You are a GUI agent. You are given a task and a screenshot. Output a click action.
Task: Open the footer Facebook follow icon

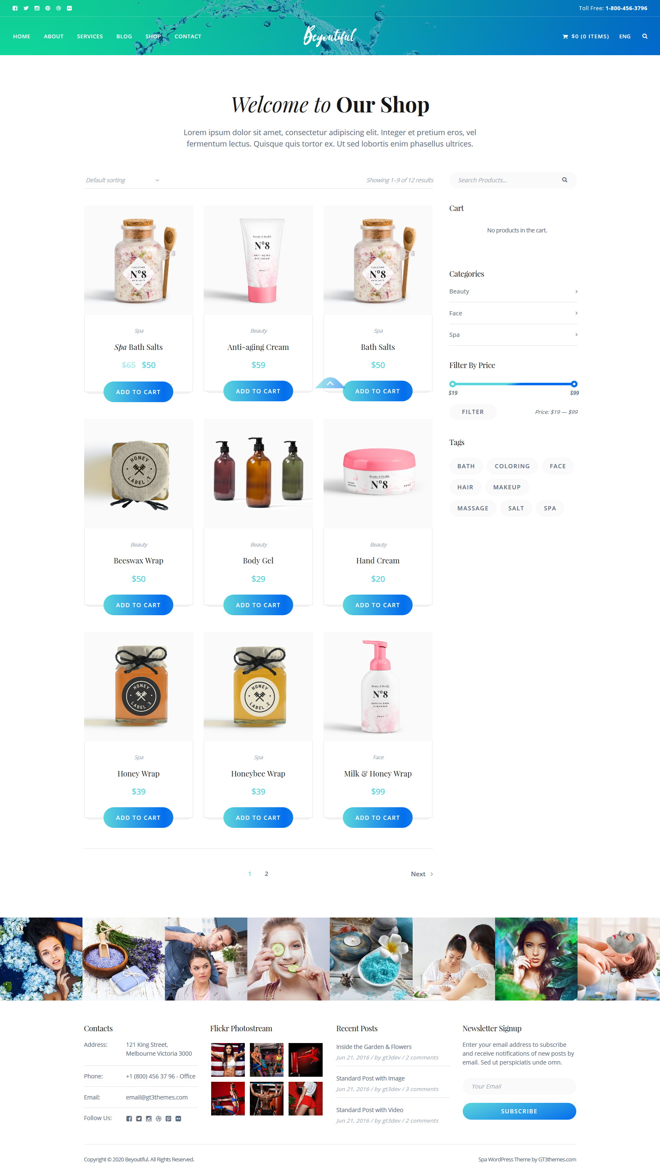pos(129,1118)
